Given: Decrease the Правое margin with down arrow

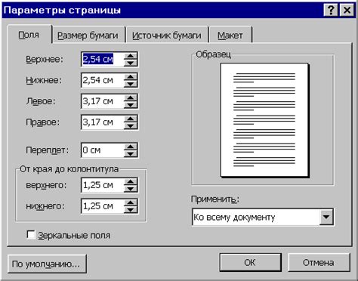Looking at the screenshot, I should (131, 125).
